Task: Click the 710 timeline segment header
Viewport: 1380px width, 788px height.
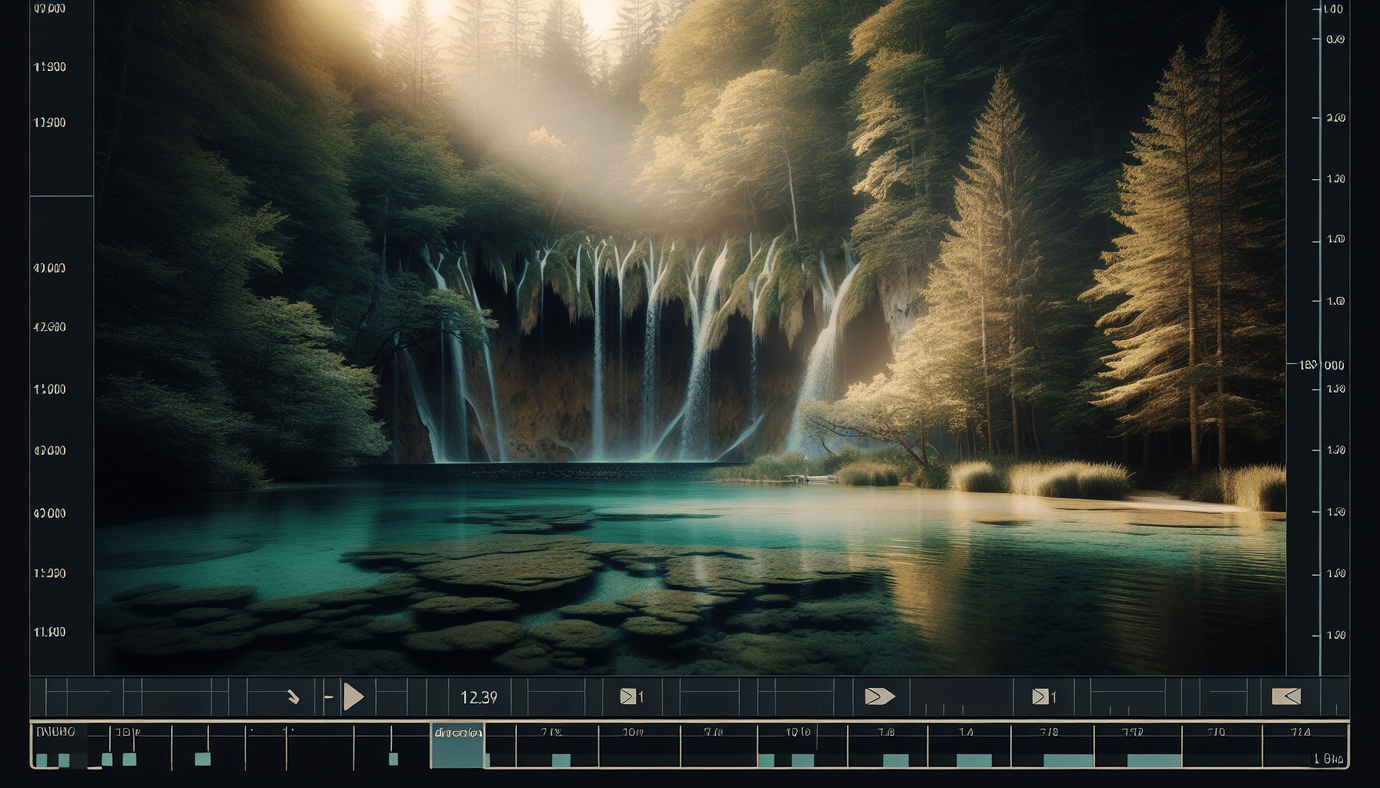Action: tap(1216, 733)
